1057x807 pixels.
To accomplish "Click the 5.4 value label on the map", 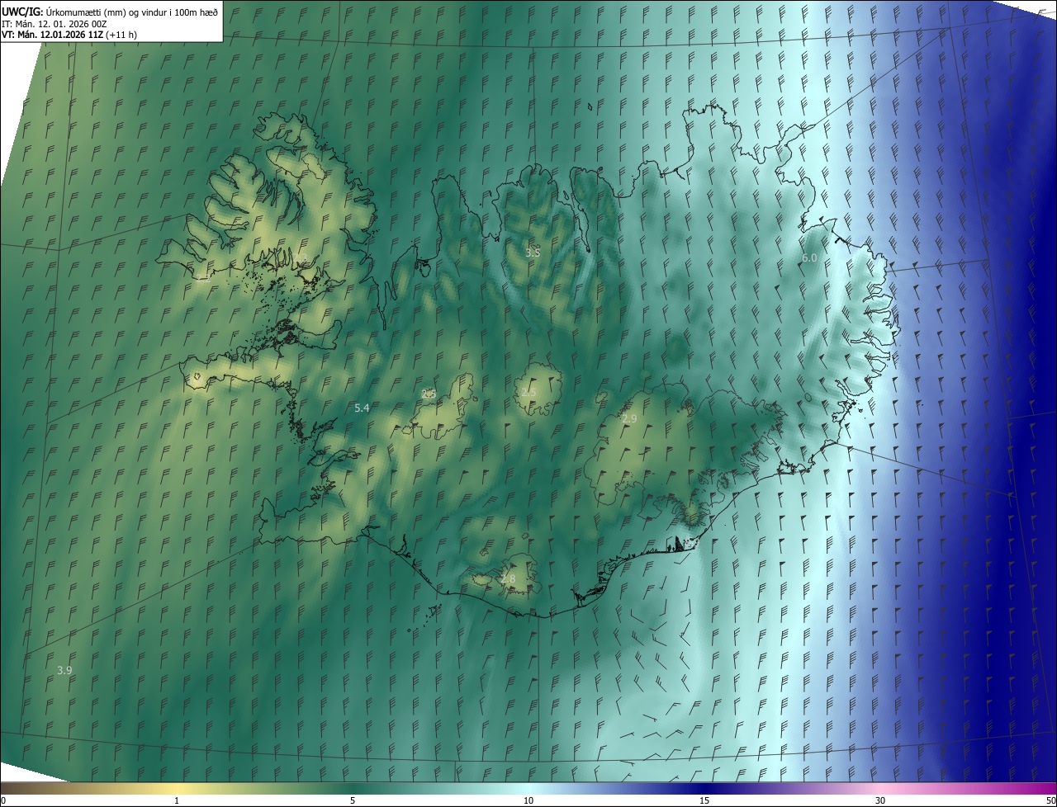I will (x=362, y=408).
